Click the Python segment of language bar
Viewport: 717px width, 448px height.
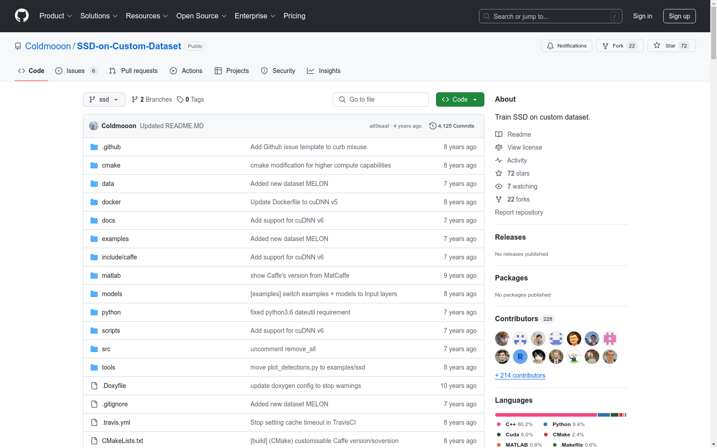604,415
